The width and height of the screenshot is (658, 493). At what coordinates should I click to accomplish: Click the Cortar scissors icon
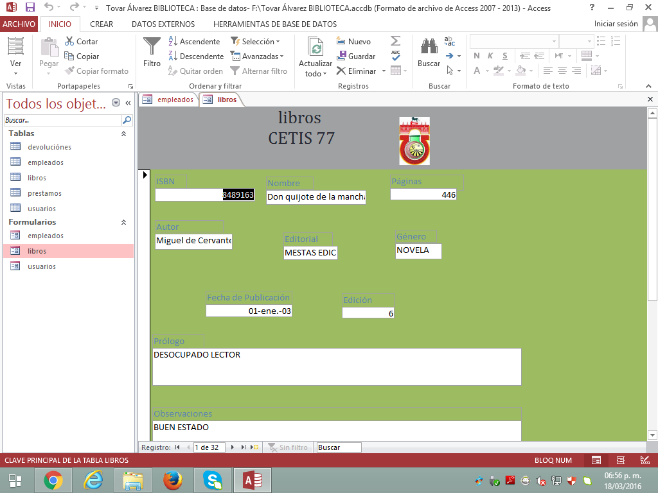[x=69, y=42]
